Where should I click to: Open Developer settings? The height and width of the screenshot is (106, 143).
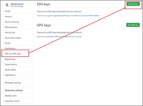(18, 83)
